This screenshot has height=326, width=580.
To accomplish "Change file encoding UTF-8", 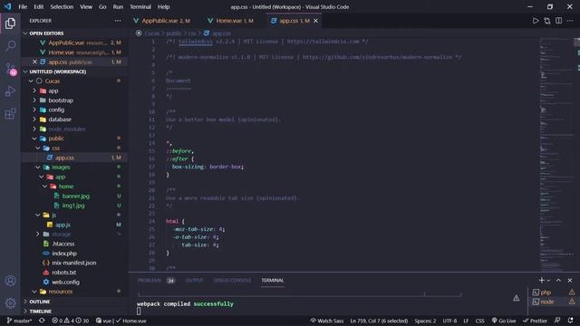I will click(x=449, y=321).
